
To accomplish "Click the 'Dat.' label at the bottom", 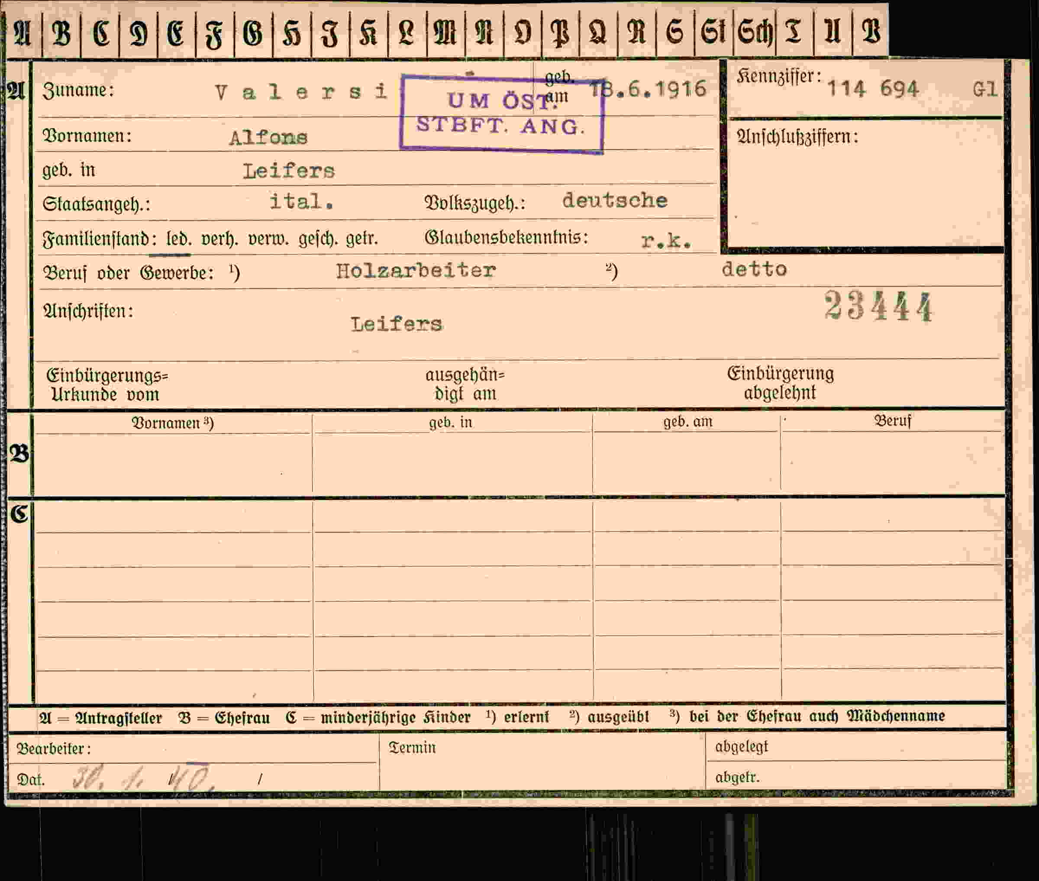I will [30, 780].
